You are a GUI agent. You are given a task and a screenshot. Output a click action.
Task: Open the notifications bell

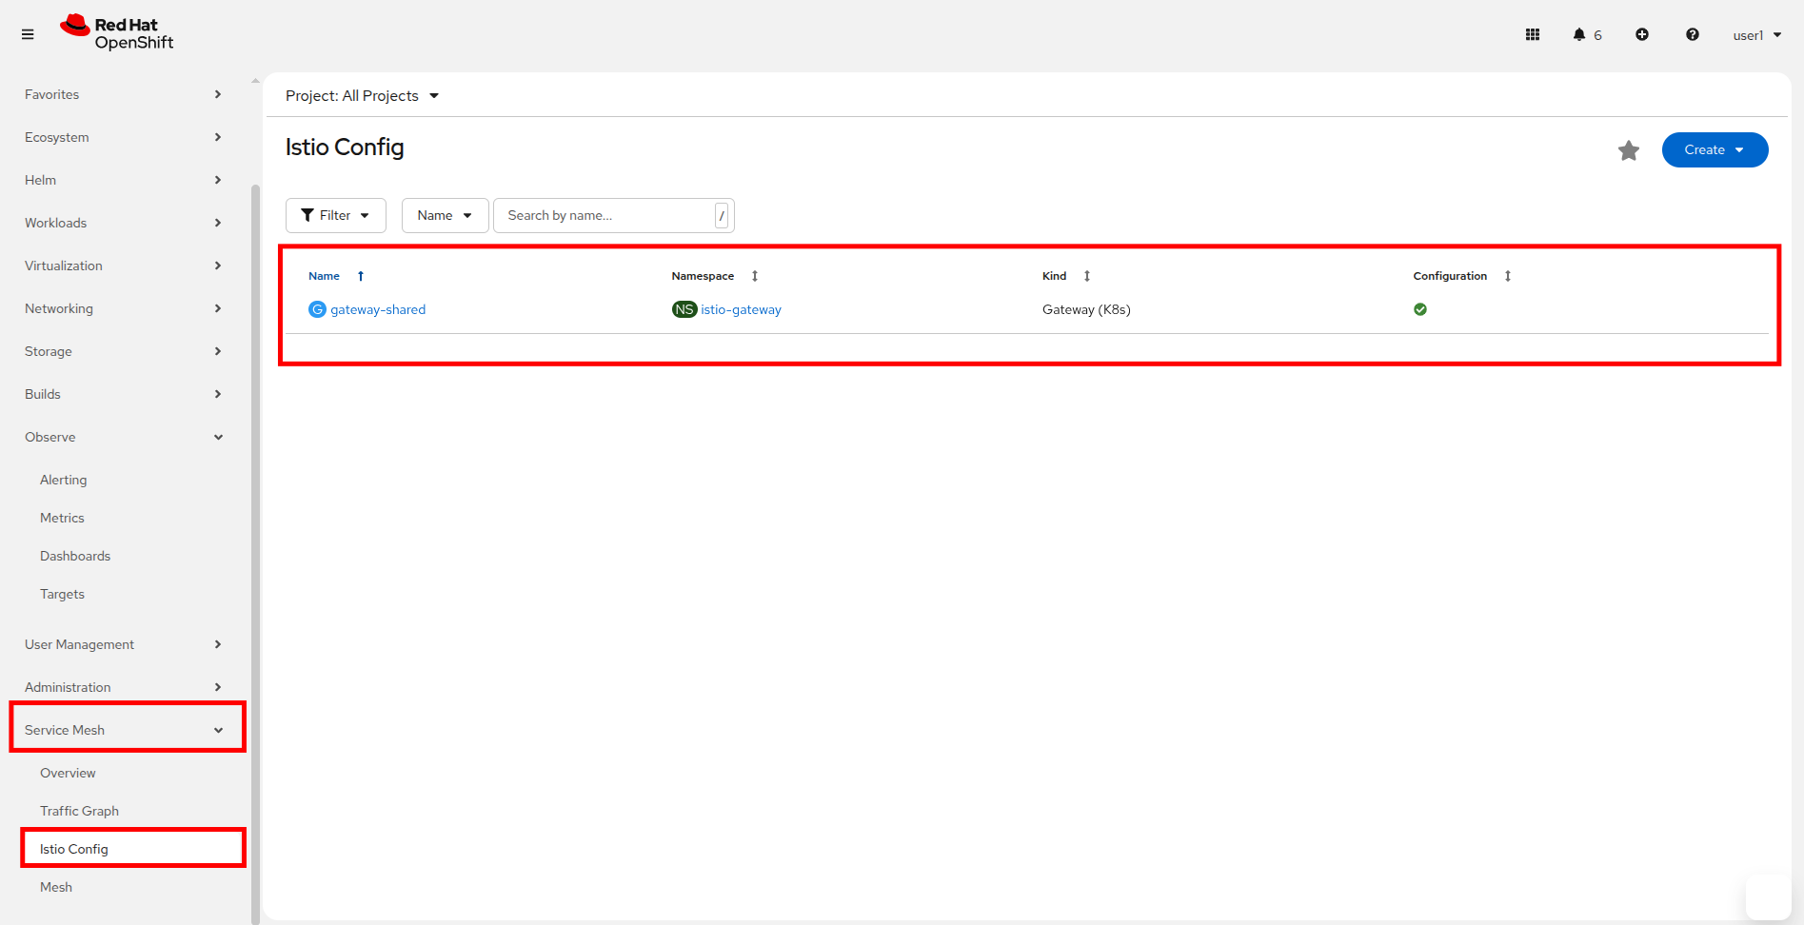(1579, 34)
